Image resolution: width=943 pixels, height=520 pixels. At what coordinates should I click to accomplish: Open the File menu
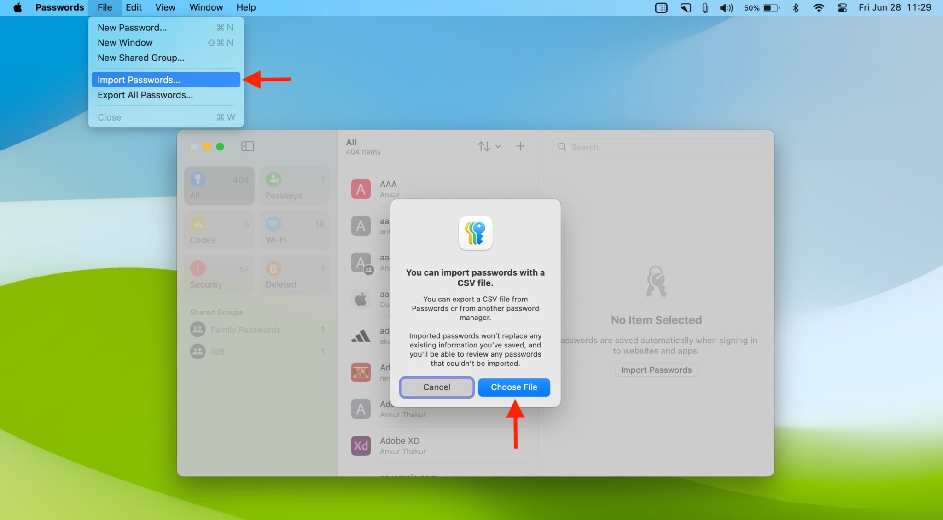[x=105, y=8]
